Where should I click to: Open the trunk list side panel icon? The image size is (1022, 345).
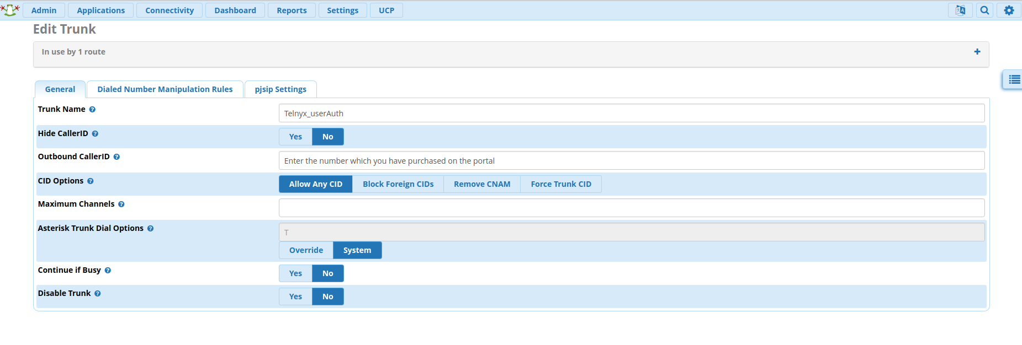(x=1014, y=80)
